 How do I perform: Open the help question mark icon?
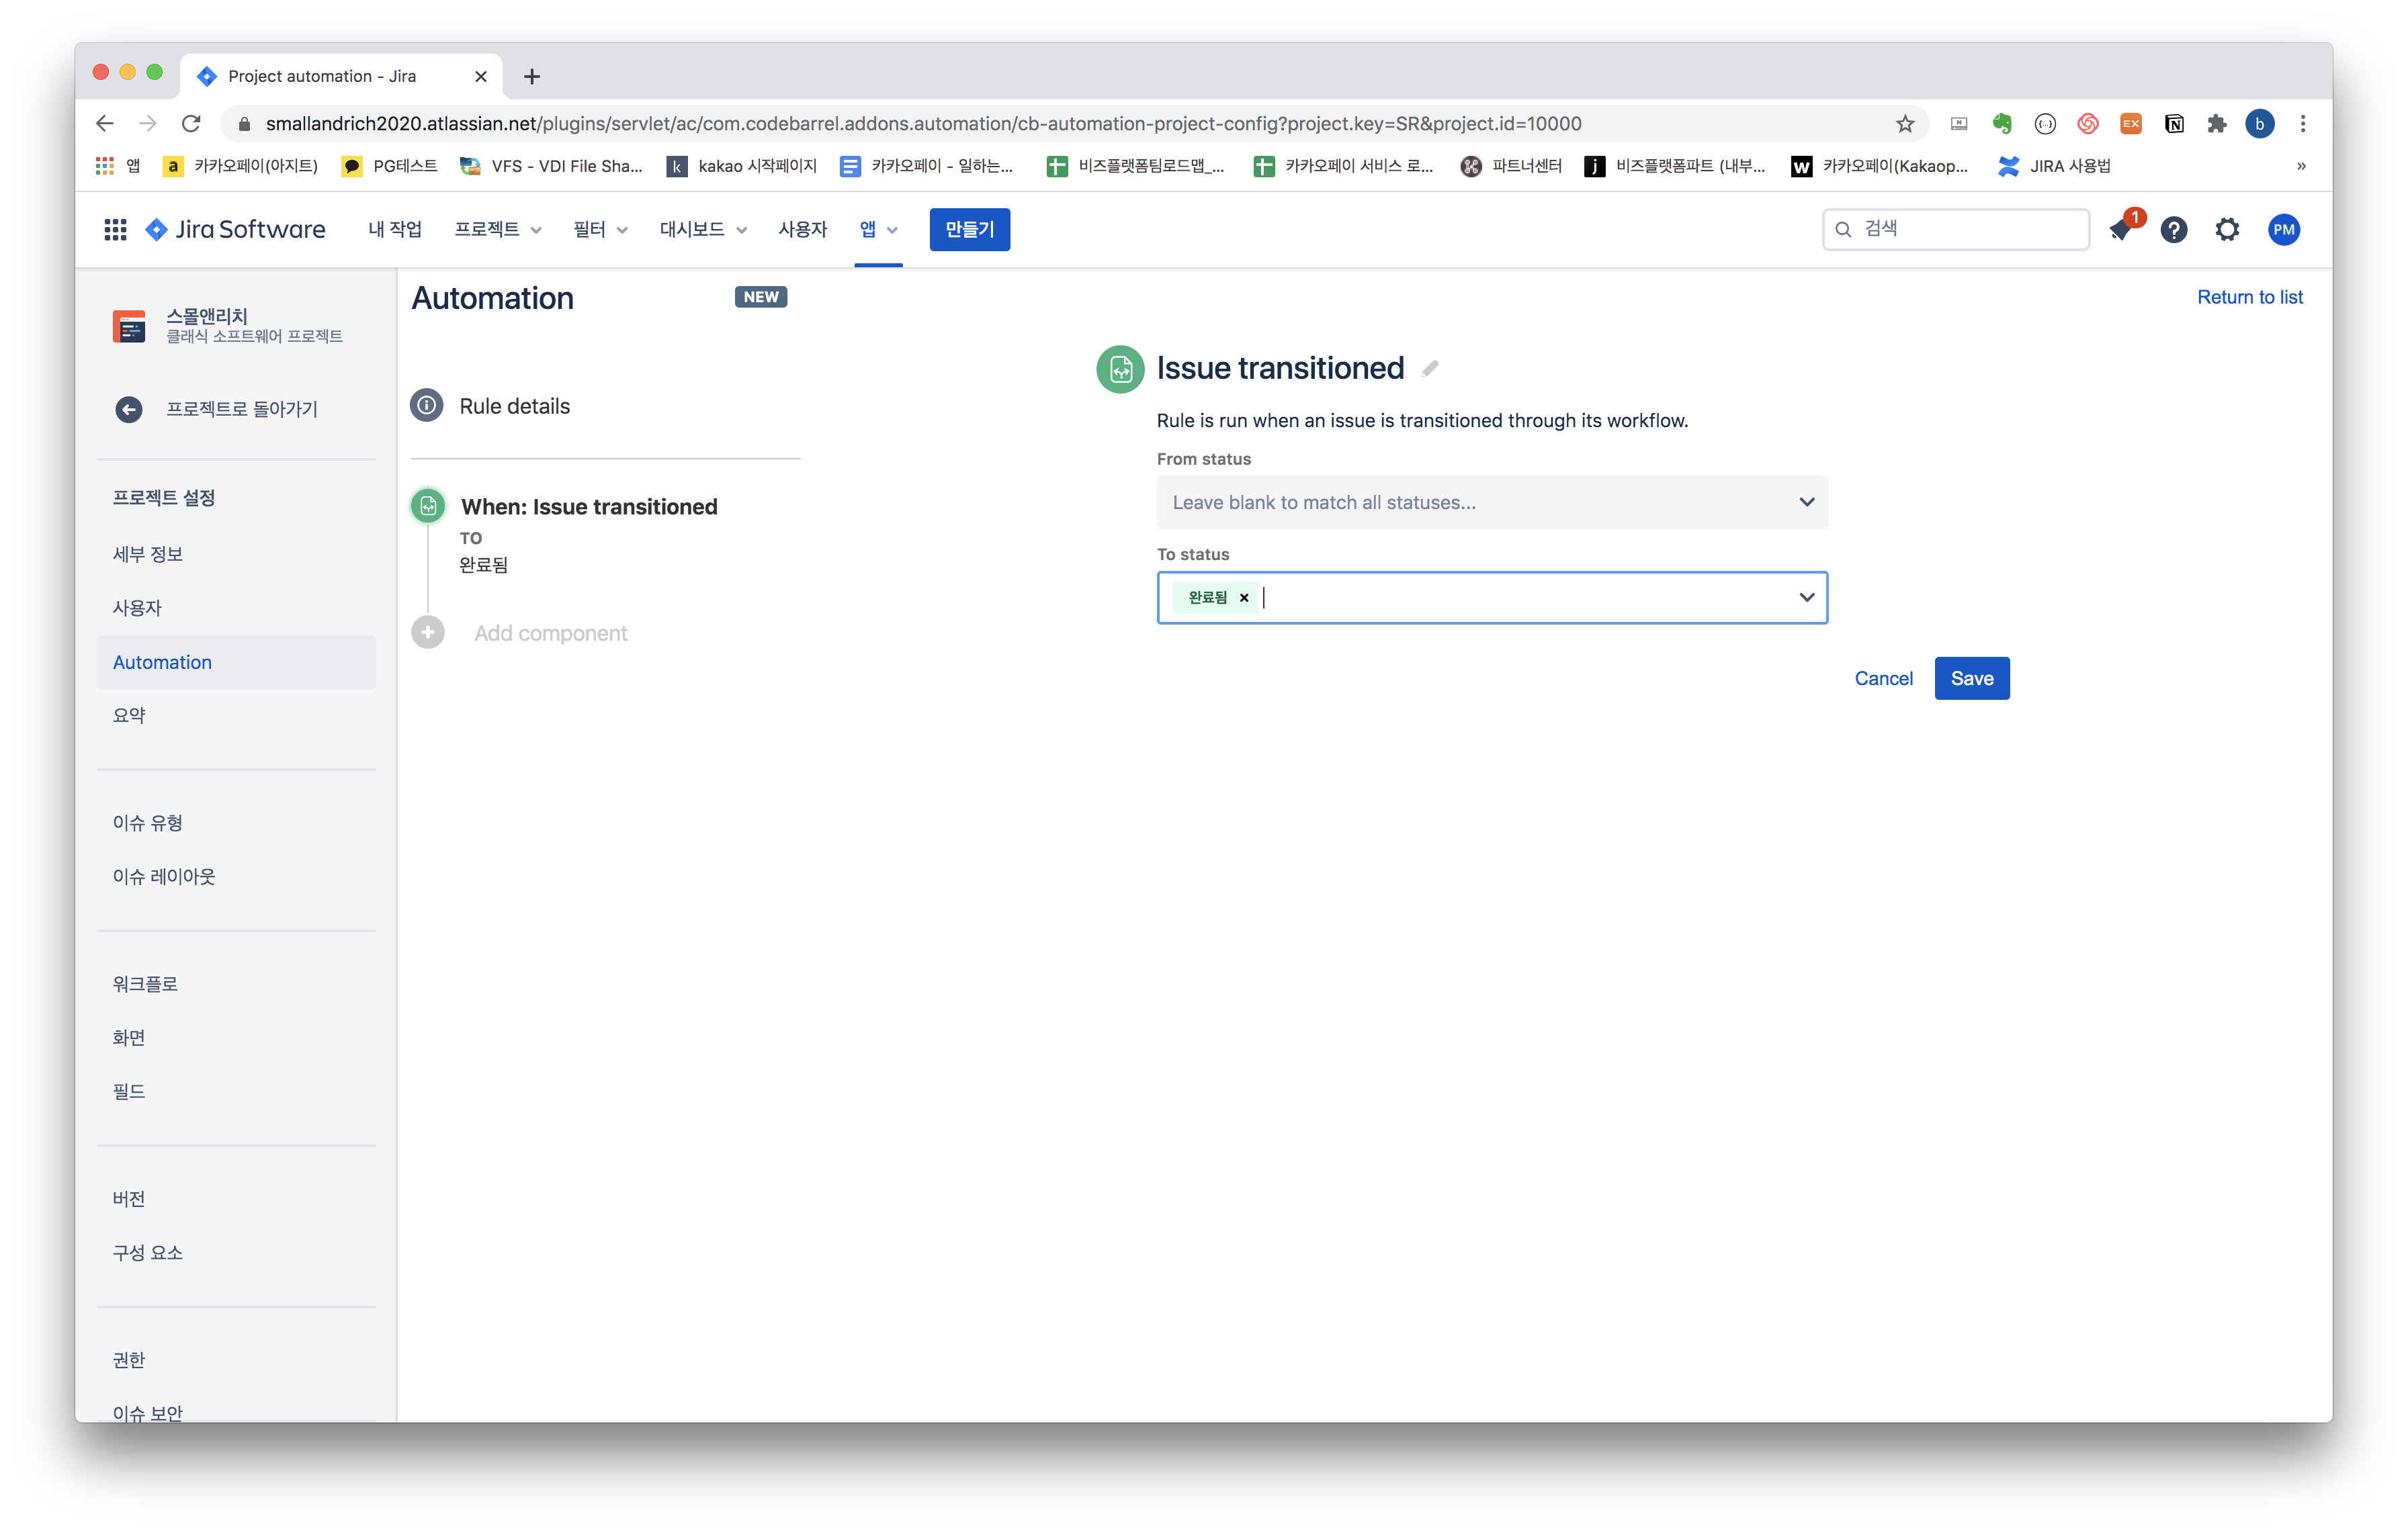(x=2173, y=230)
